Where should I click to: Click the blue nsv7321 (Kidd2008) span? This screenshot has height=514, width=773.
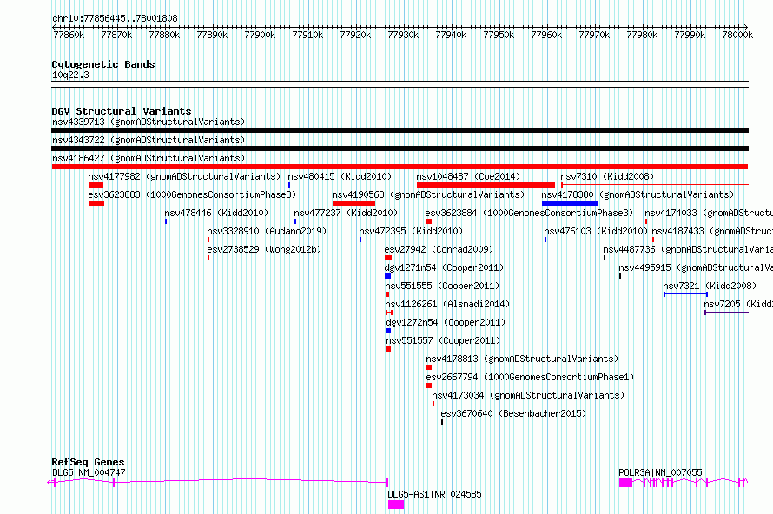(686, 294)
